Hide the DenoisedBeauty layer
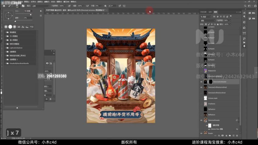Image resolution: width=258 pixels, height=145 pixels. [x=201, y=120]
